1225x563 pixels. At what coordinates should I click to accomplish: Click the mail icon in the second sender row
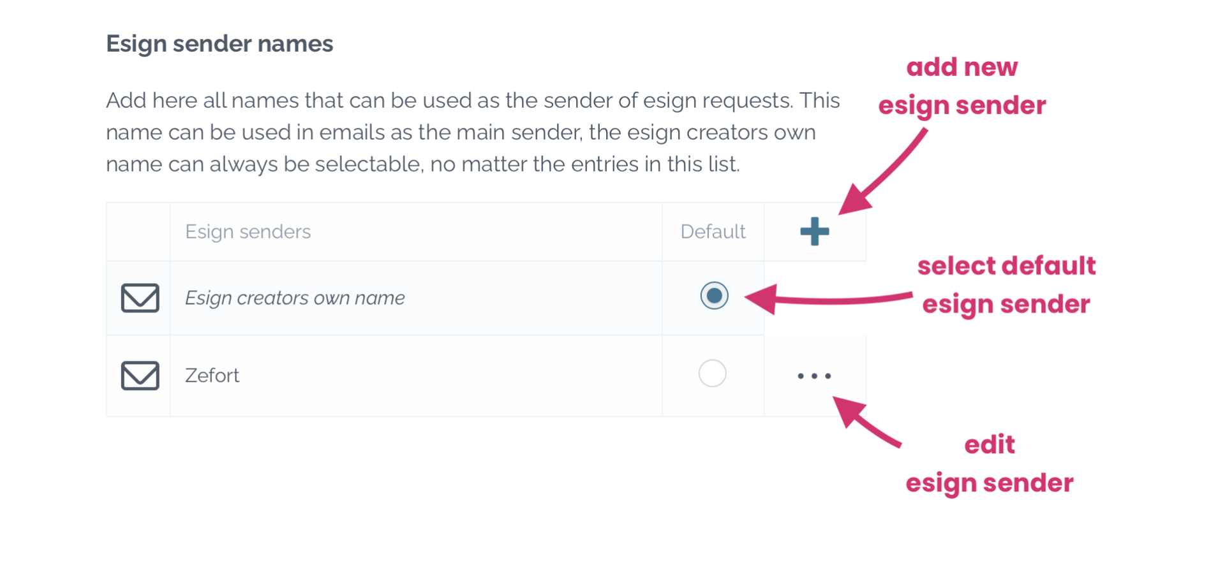coord(139,376)
